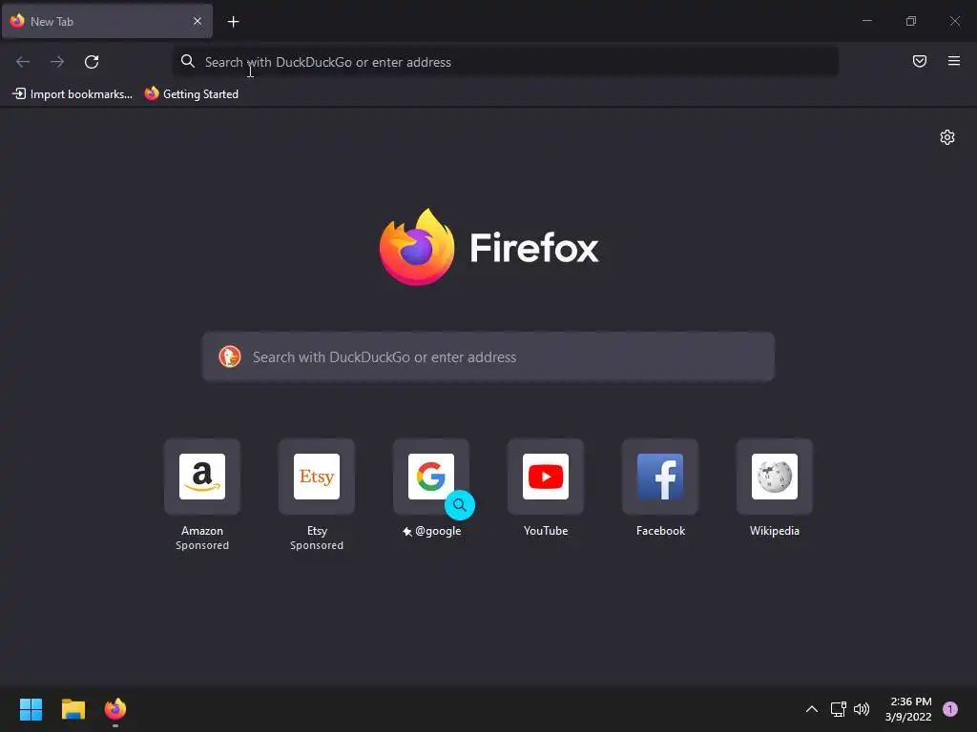Image resolution: width=977 pixels, height=732 pixels.
Task: Click the DuckDuckGo logo in search box
Action: click(230, 356)
